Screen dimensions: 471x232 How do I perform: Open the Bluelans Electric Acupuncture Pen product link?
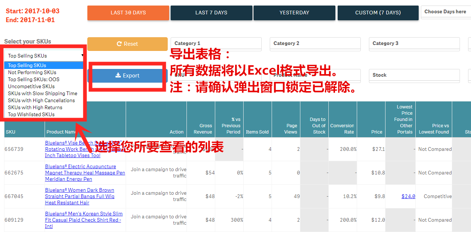point(85,172)
